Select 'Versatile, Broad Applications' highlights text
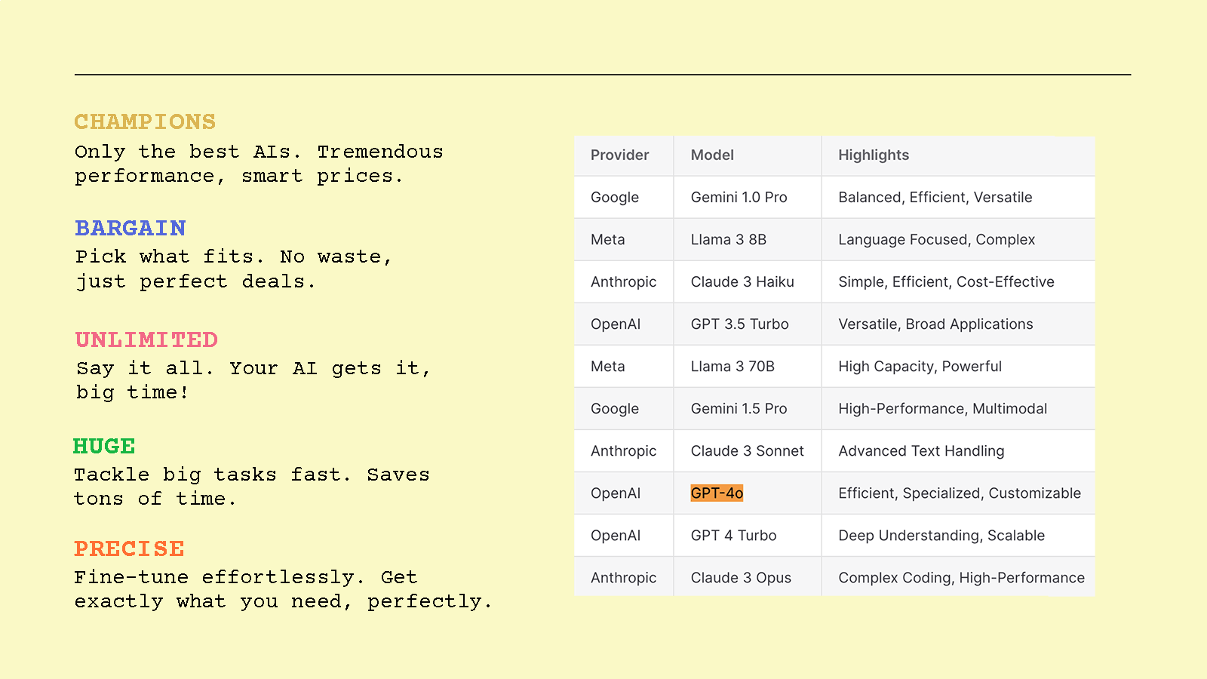Screen dimensions: 1207x679 pos(935,324)
